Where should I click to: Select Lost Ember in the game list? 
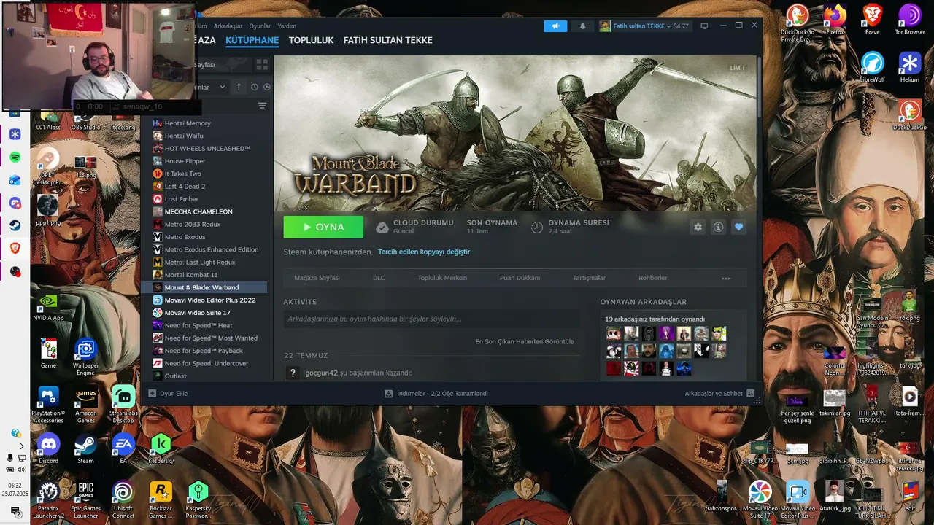click(182, 199)
